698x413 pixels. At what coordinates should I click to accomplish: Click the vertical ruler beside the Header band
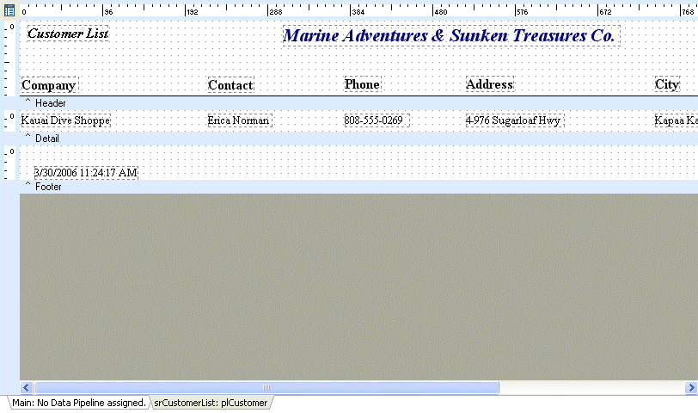[9, 58]
